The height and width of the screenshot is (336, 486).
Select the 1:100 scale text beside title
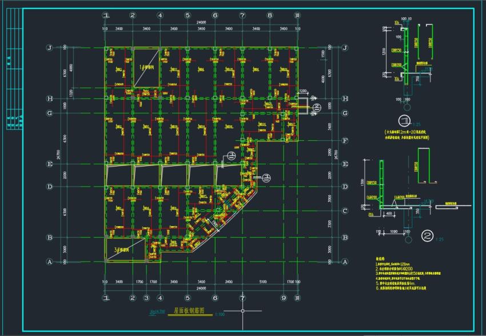[220, 314]
